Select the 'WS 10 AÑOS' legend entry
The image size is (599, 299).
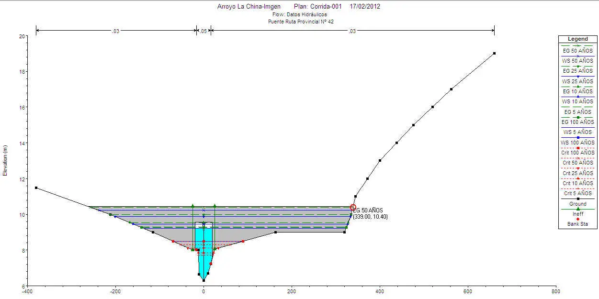coord(577,101)
